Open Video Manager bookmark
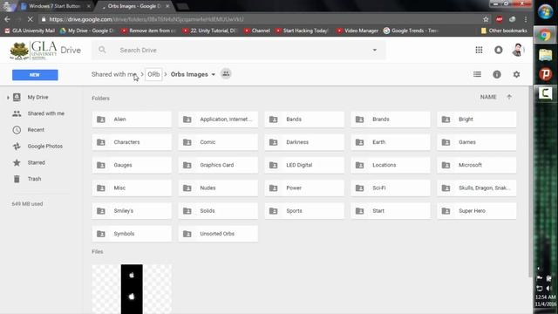The width and height of the screenshot is (558, 314). (357, 31)
